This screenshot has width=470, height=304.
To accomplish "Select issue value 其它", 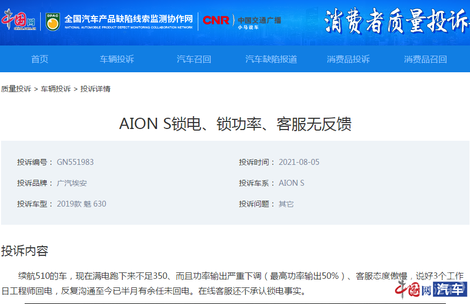I will [x=286, y=204].
